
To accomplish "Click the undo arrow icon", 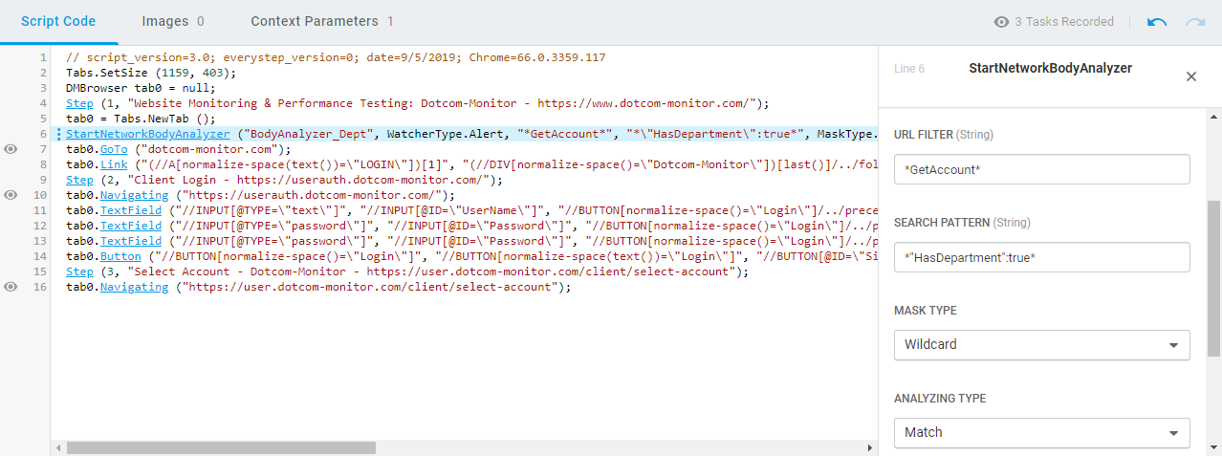I will (x=1157, y=22).
